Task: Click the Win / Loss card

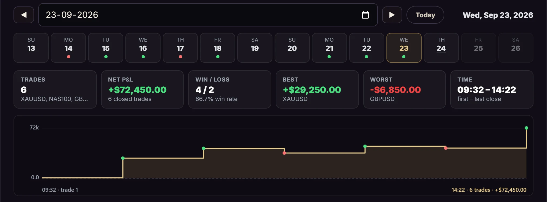Action: 230,89
